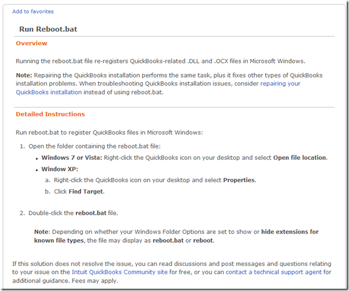Click the bold Find Target text
Image resolution: width=349 pixels, height=291 pixels.
(x=87, y=191)
